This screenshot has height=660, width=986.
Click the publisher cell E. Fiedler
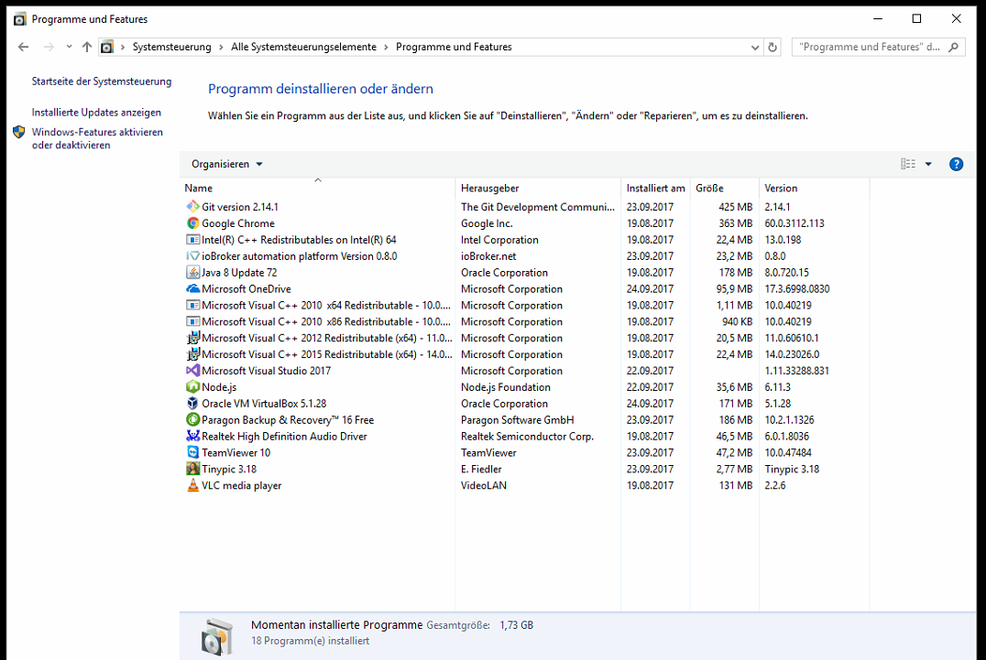tap(482, 469)
